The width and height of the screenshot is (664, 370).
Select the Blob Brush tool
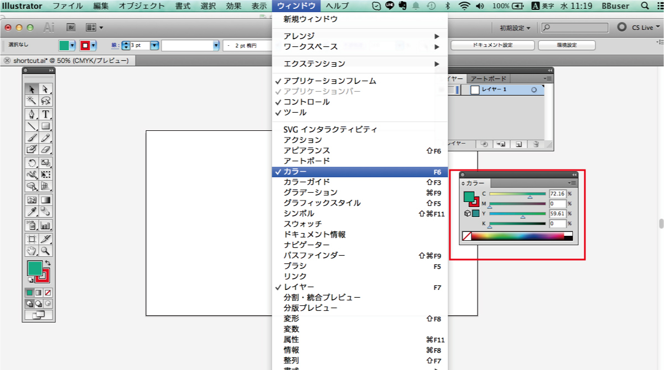coord(32,149)
